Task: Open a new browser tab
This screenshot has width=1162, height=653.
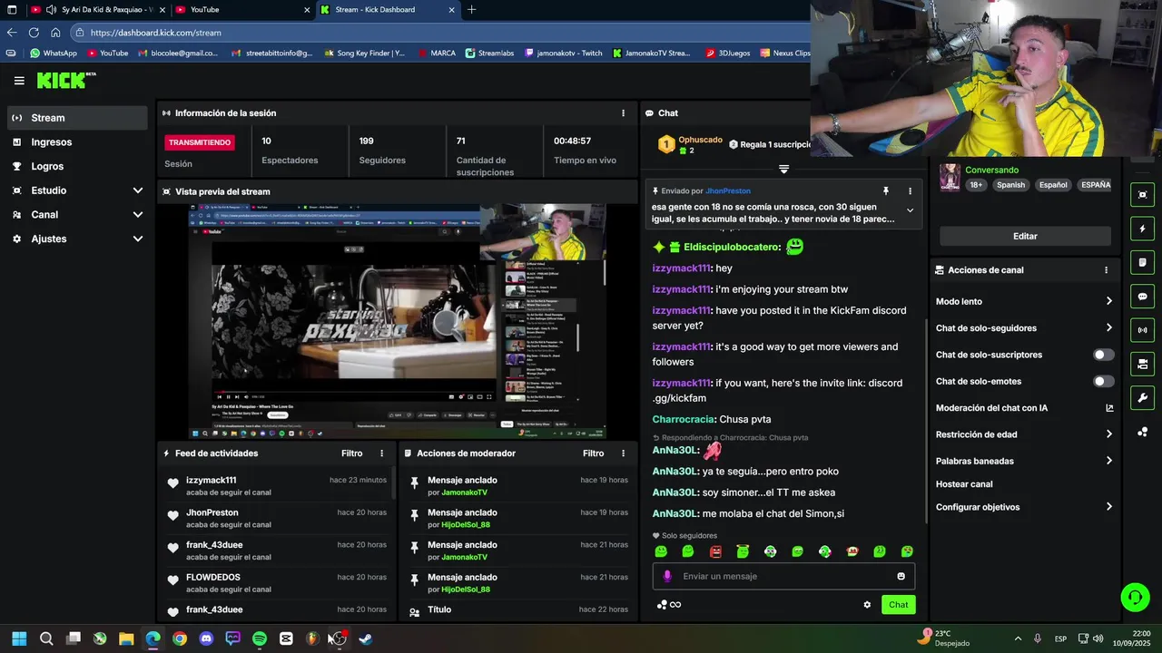Action: click(471, 10)
